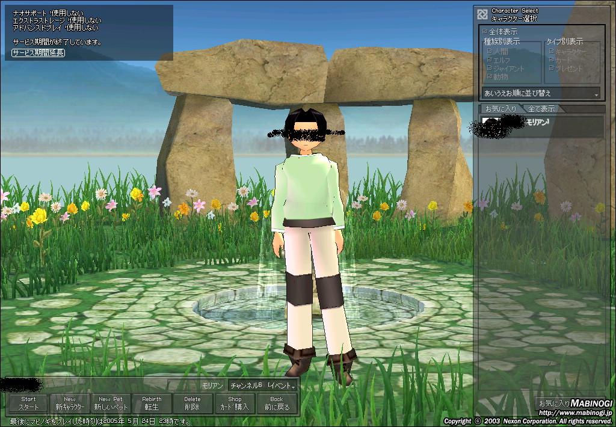Switch to the お気に入り tab
This screenshot has height=427, width=616.
pos(501,109)
